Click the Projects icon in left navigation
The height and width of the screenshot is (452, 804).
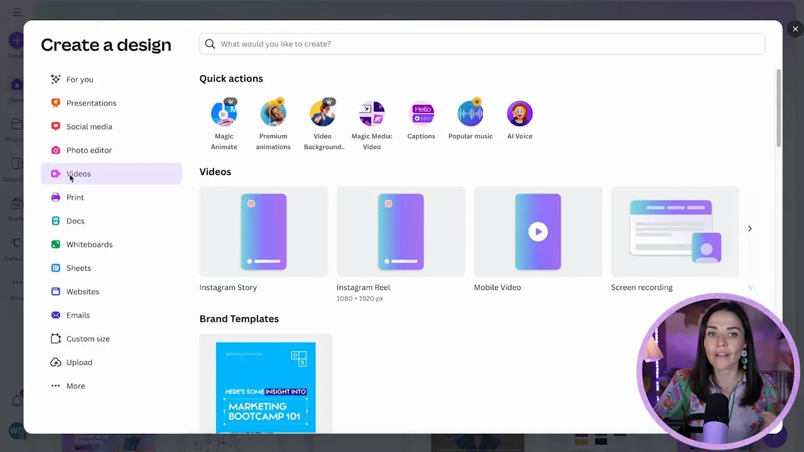coord(16,124)
